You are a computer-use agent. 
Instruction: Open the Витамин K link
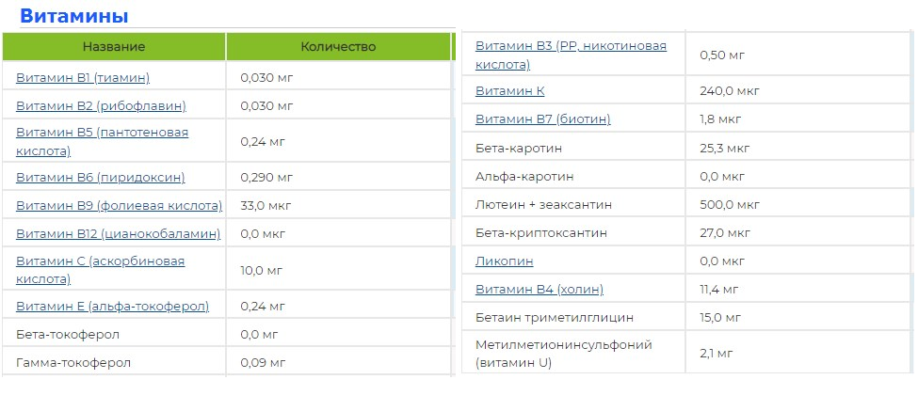509,91
